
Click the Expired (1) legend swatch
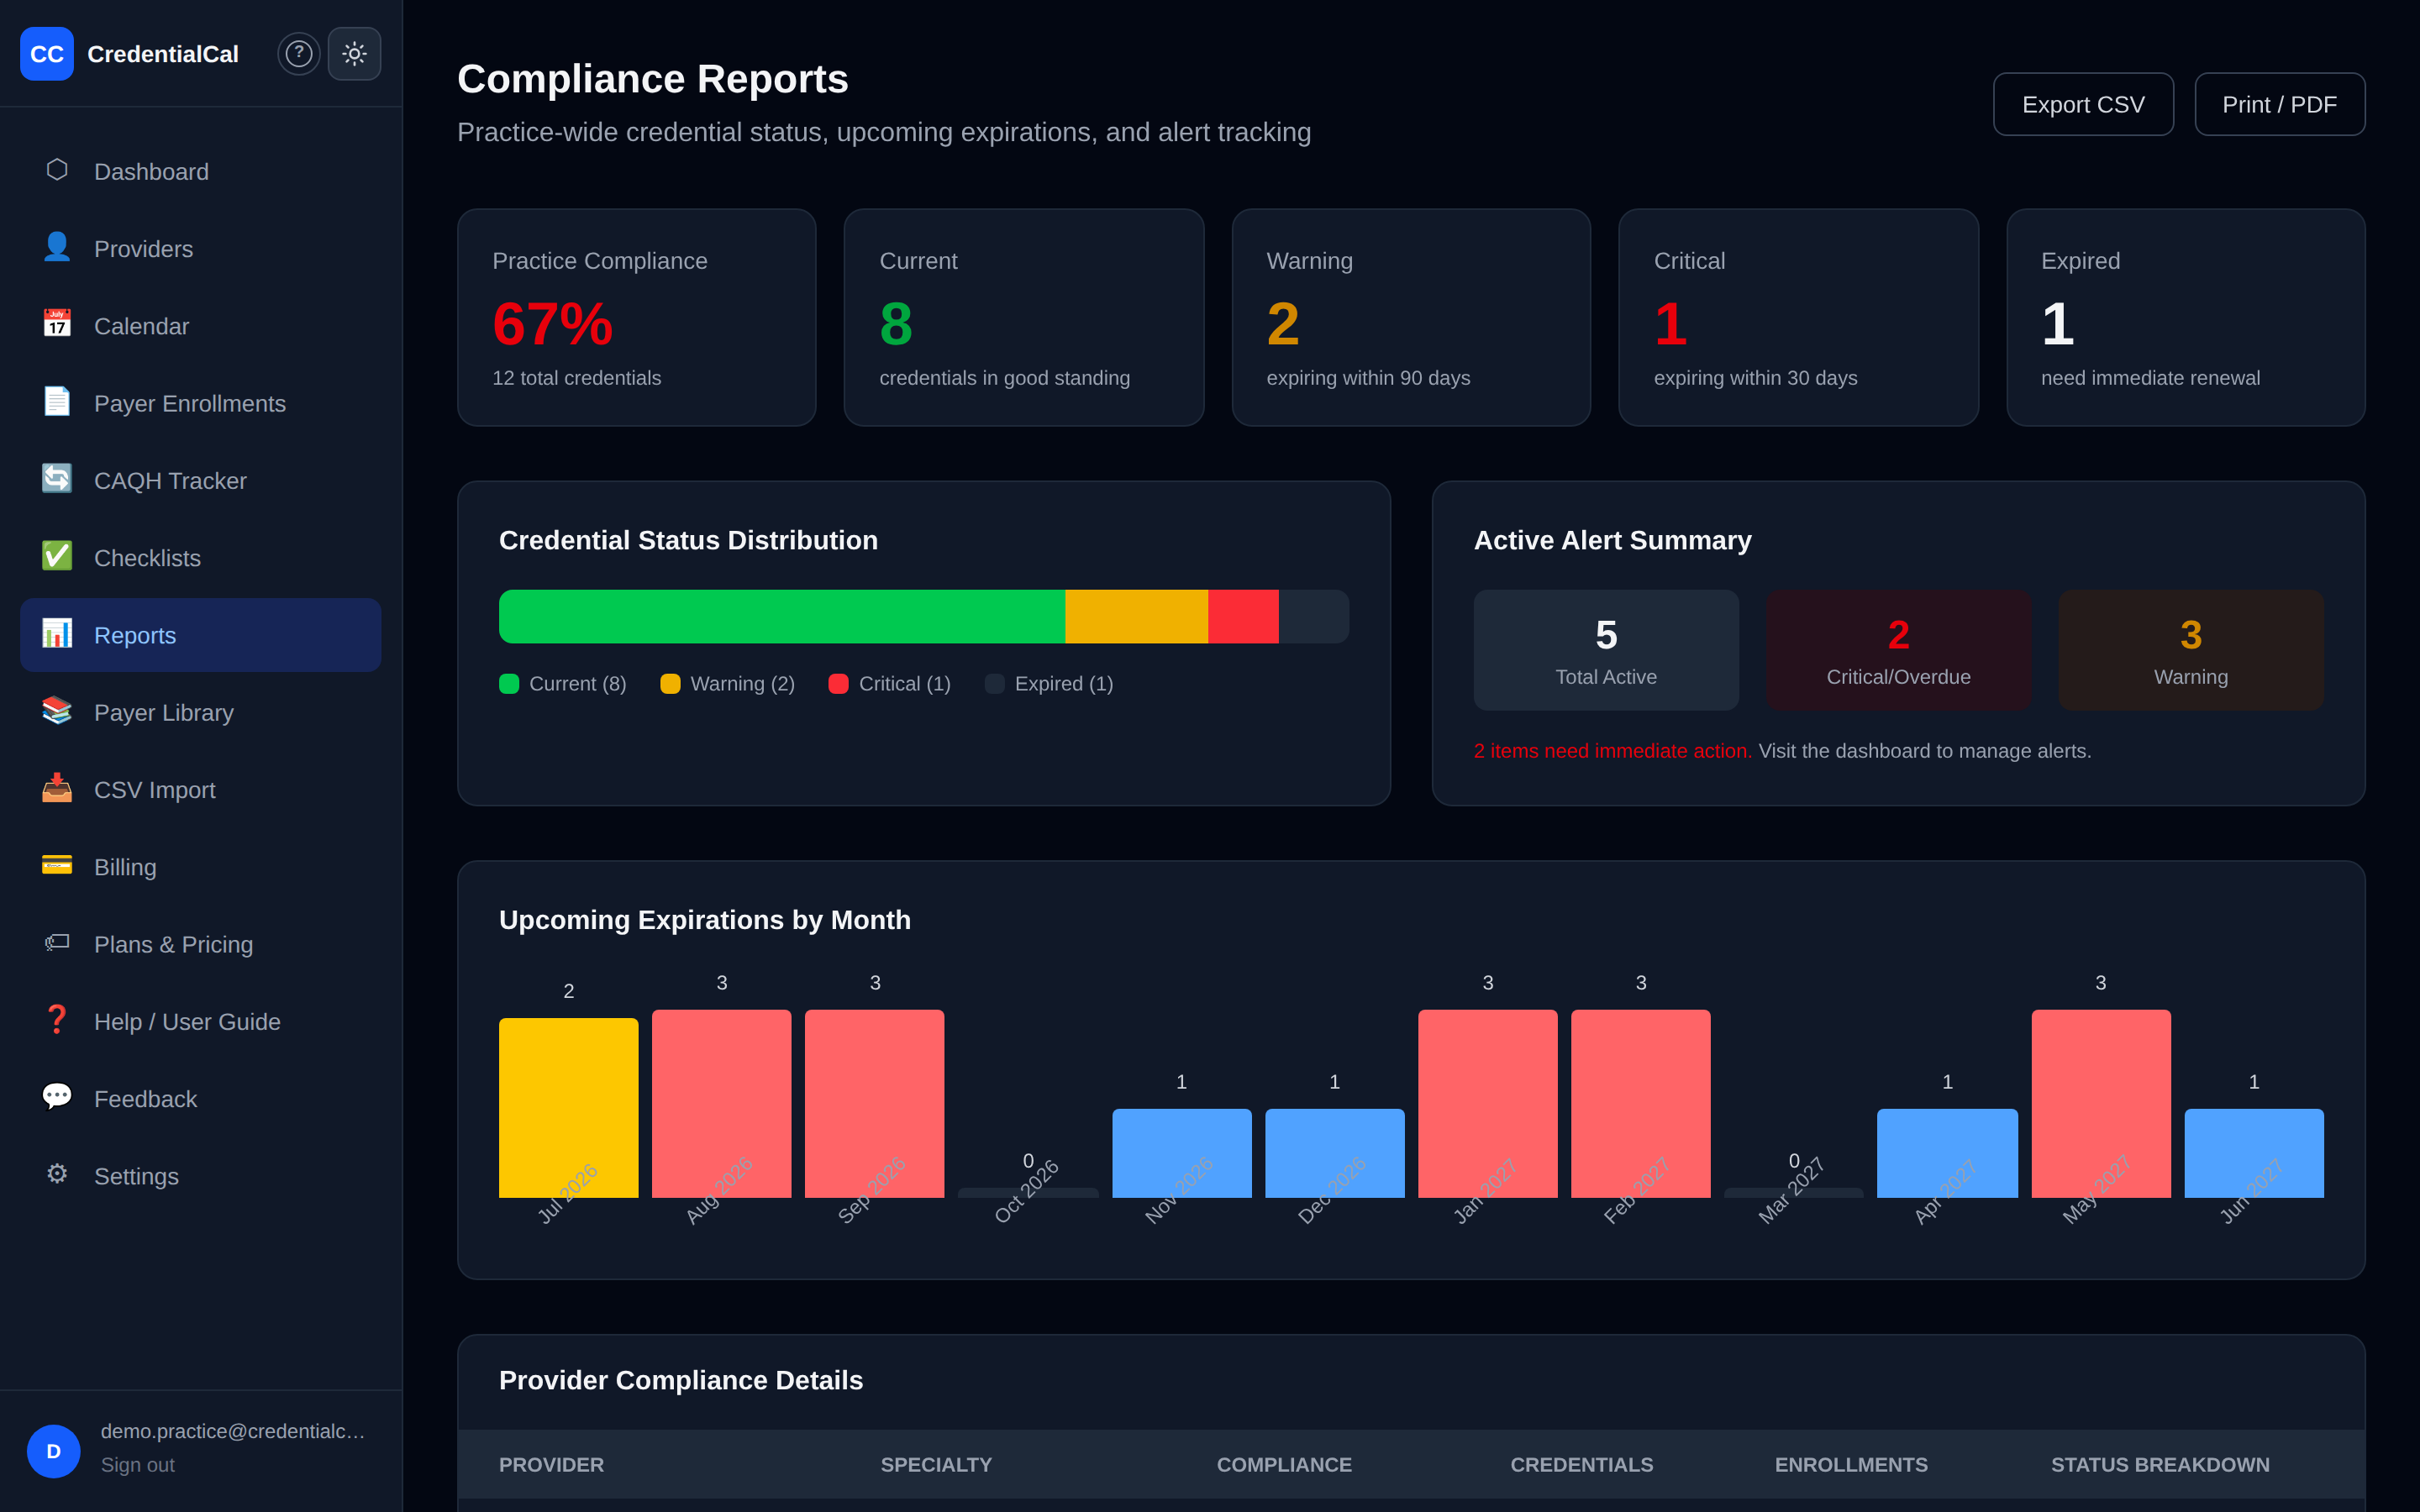(995, 684)
